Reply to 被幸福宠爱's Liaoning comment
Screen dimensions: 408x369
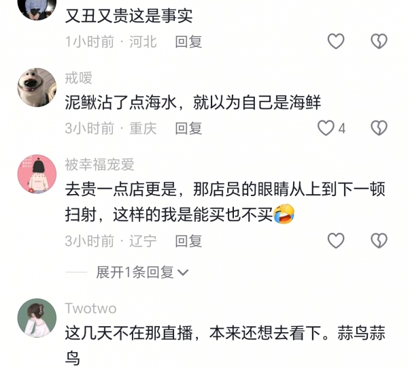coord(188,241)
